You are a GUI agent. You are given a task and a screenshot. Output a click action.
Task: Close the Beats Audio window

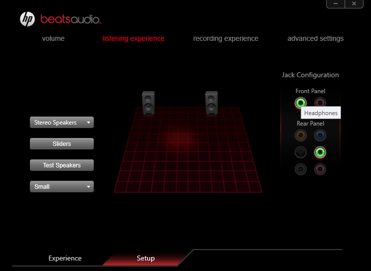click(354, 4)
